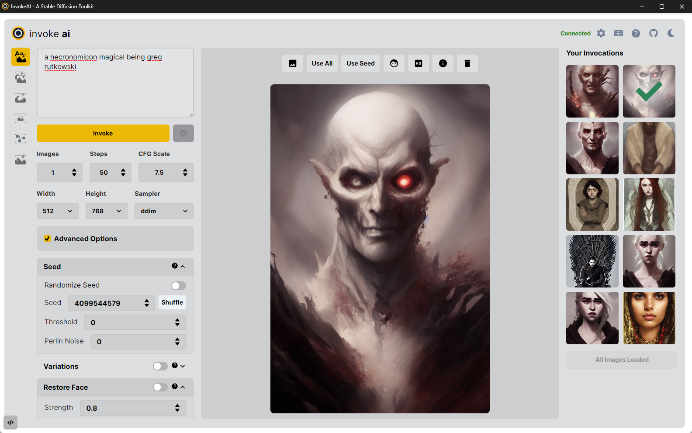Uncheck the Advanced Options checkbox

point(47,239)
